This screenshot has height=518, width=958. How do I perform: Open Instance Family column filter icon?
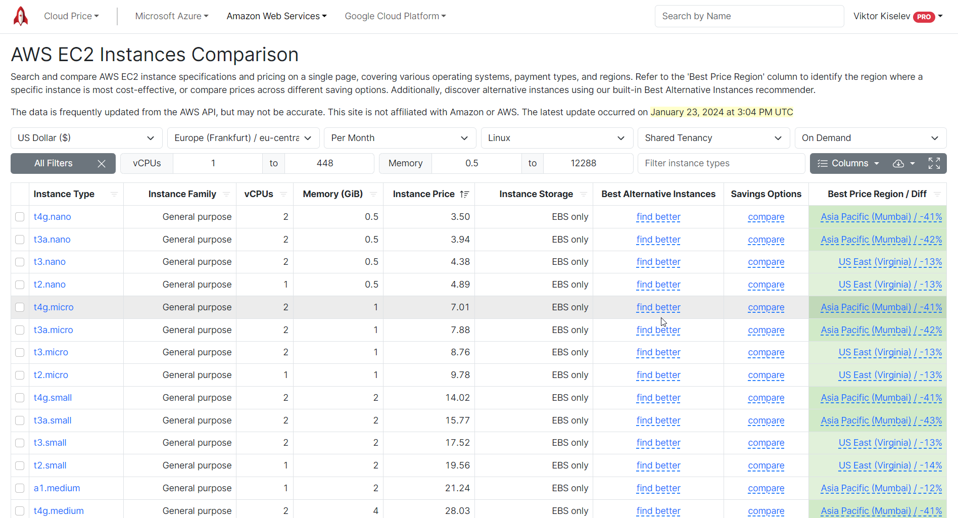pos(226,195)
